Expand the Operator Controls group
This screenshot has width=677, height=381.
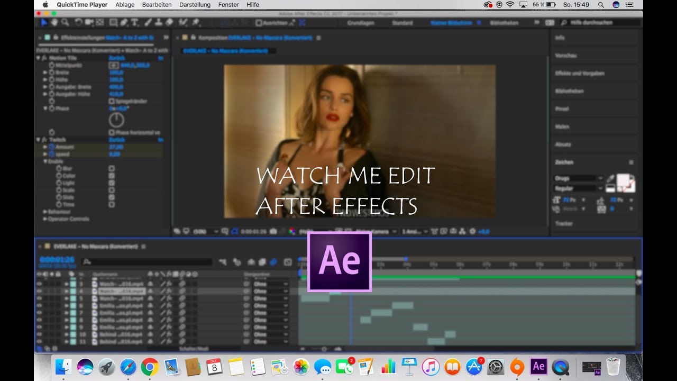(45, 219)
